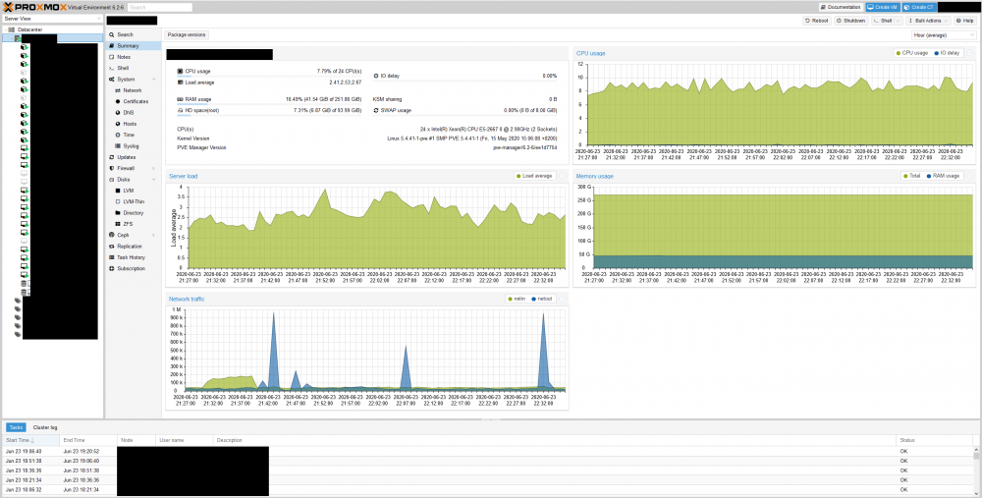
Task: Toggle CPU usage series in legend
Action: [x=912, y=53]
